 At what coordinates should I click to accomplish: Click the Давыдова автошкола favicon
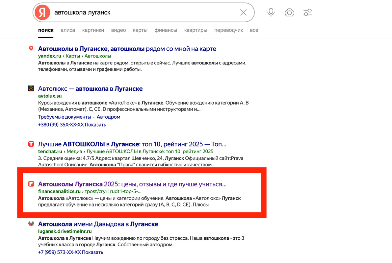pos(31,224)
